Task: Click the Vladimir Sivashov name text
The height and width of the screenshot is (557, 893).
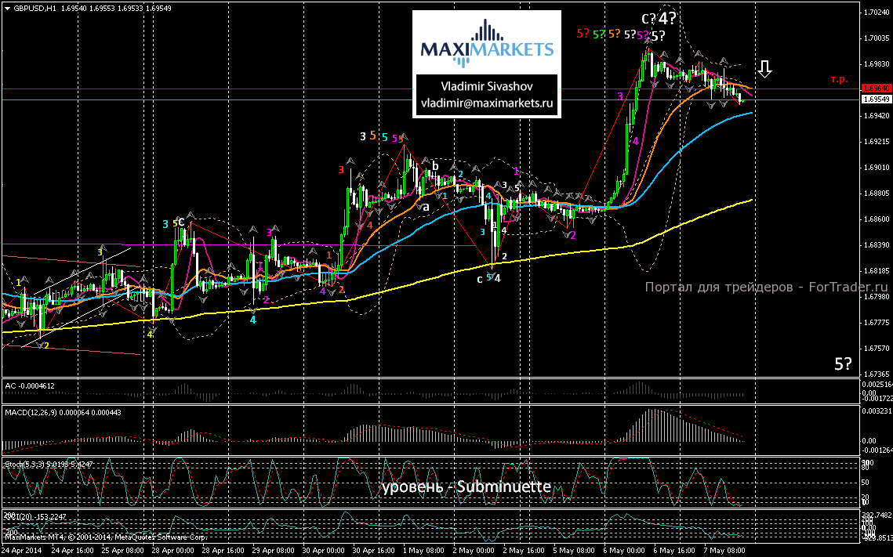Action: (x=487, y=88)
